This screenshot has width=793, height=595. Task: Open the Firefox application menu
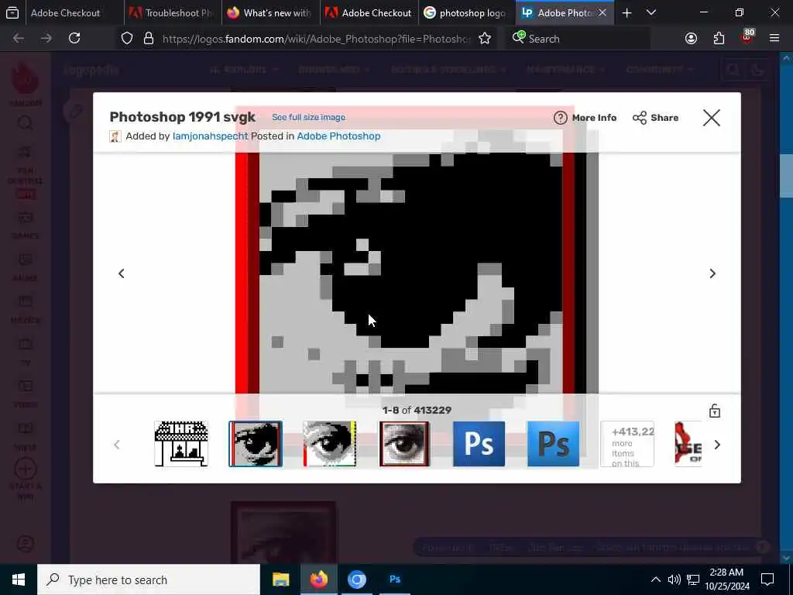[x=774, y=38]
